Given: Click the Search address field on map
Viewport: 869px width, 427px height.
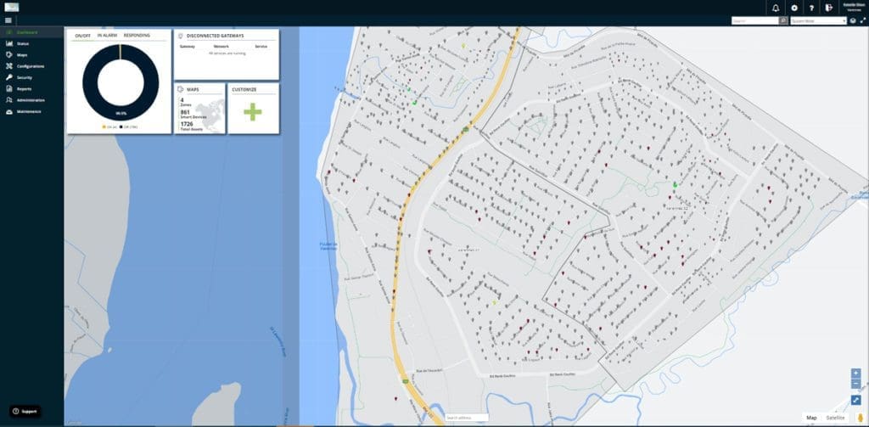Looking at the screenshot, I should point(466,418).
